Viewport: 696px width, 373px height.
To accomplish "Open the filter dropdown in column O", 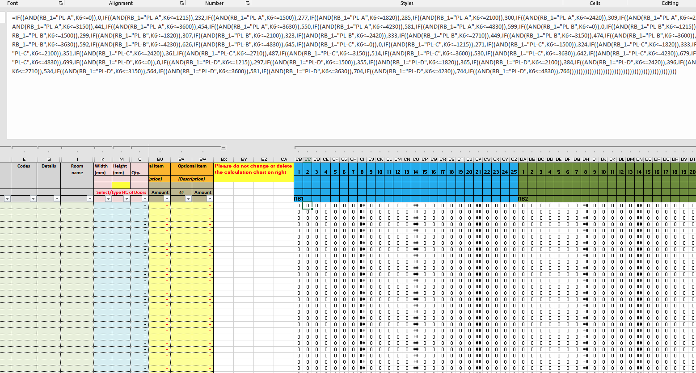I will coord(145,199).
